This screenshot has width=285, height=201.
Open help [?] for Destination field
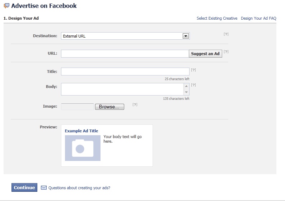[x=226, y=34]
